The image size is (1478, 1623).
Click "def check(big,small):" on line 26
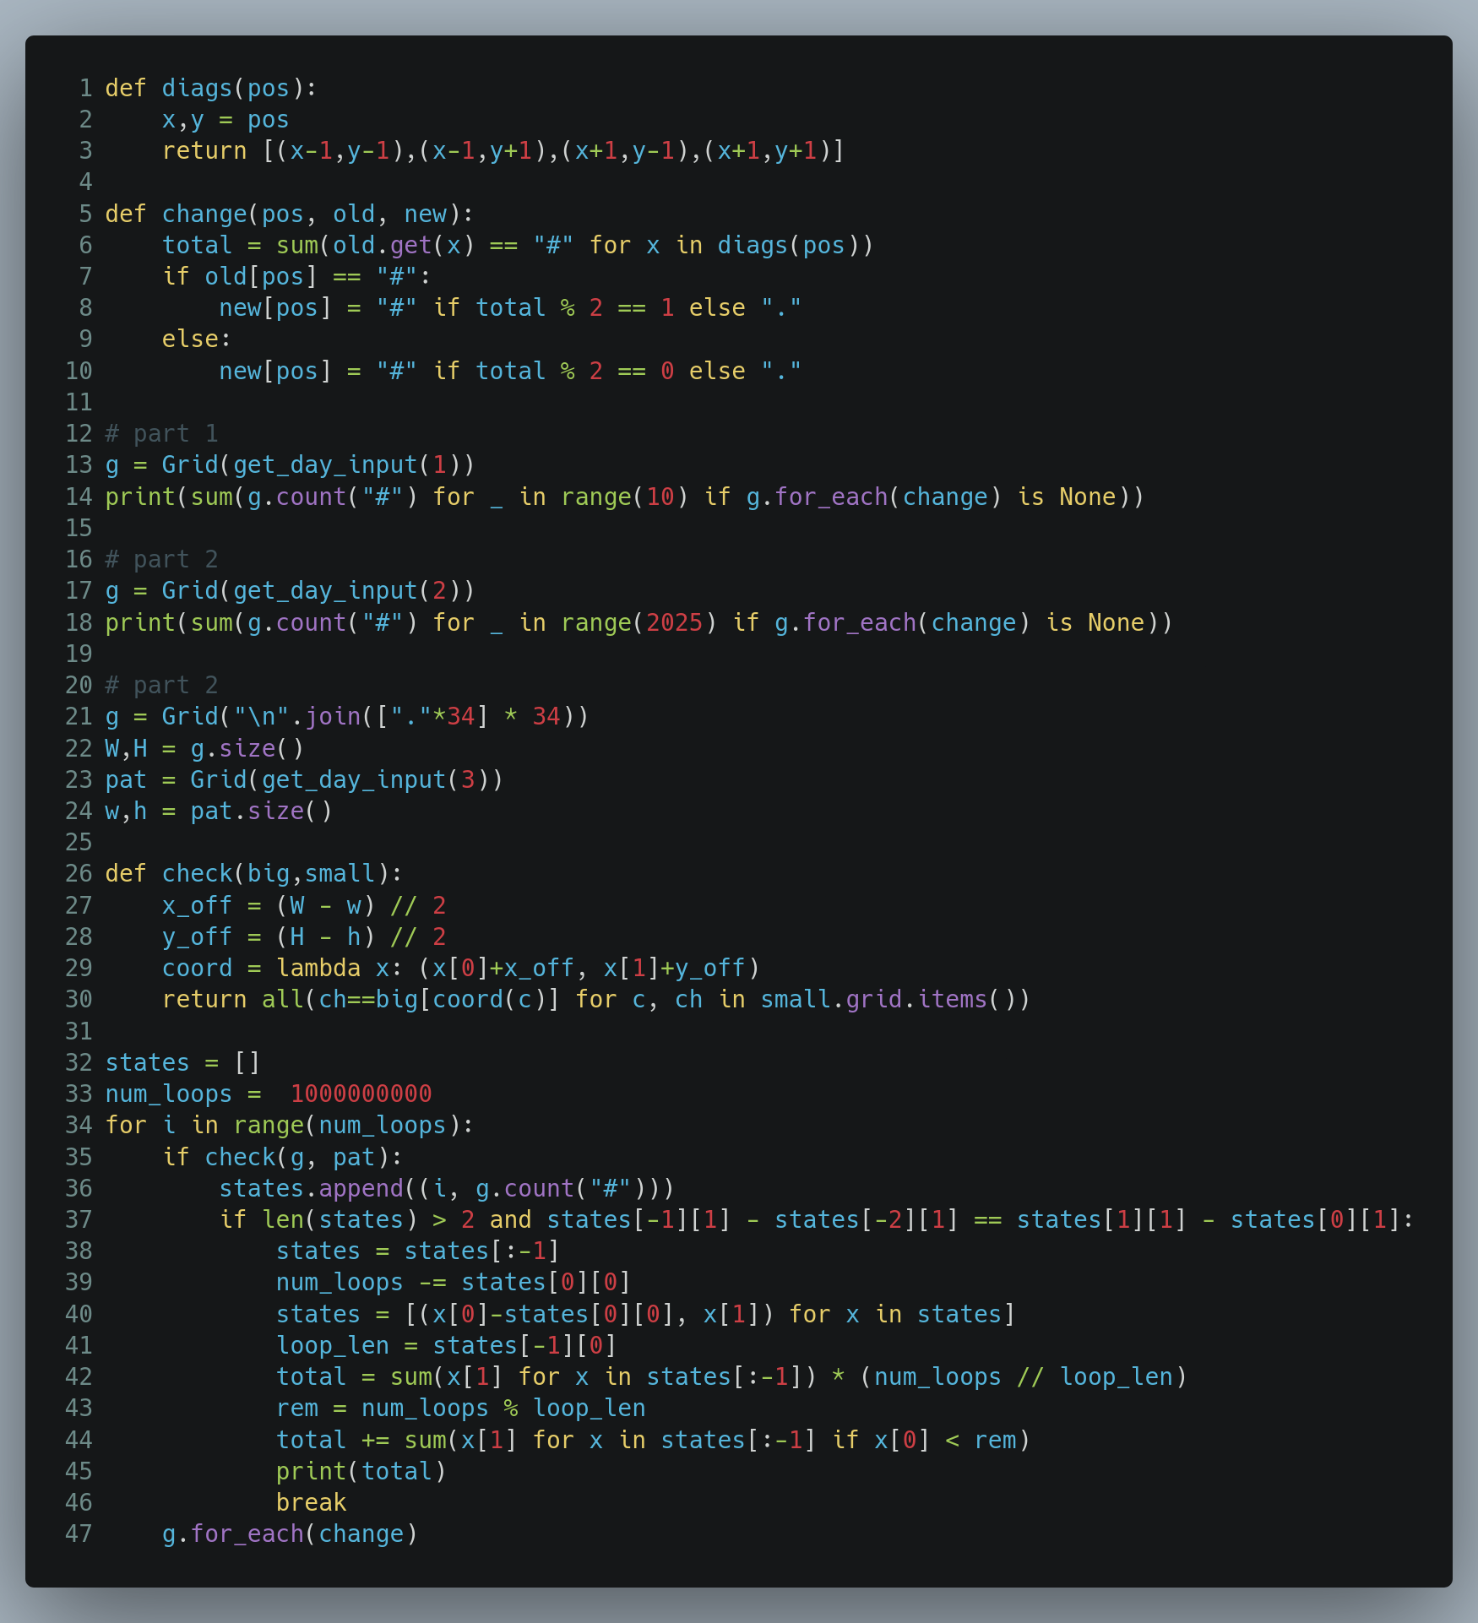point(254,874)
